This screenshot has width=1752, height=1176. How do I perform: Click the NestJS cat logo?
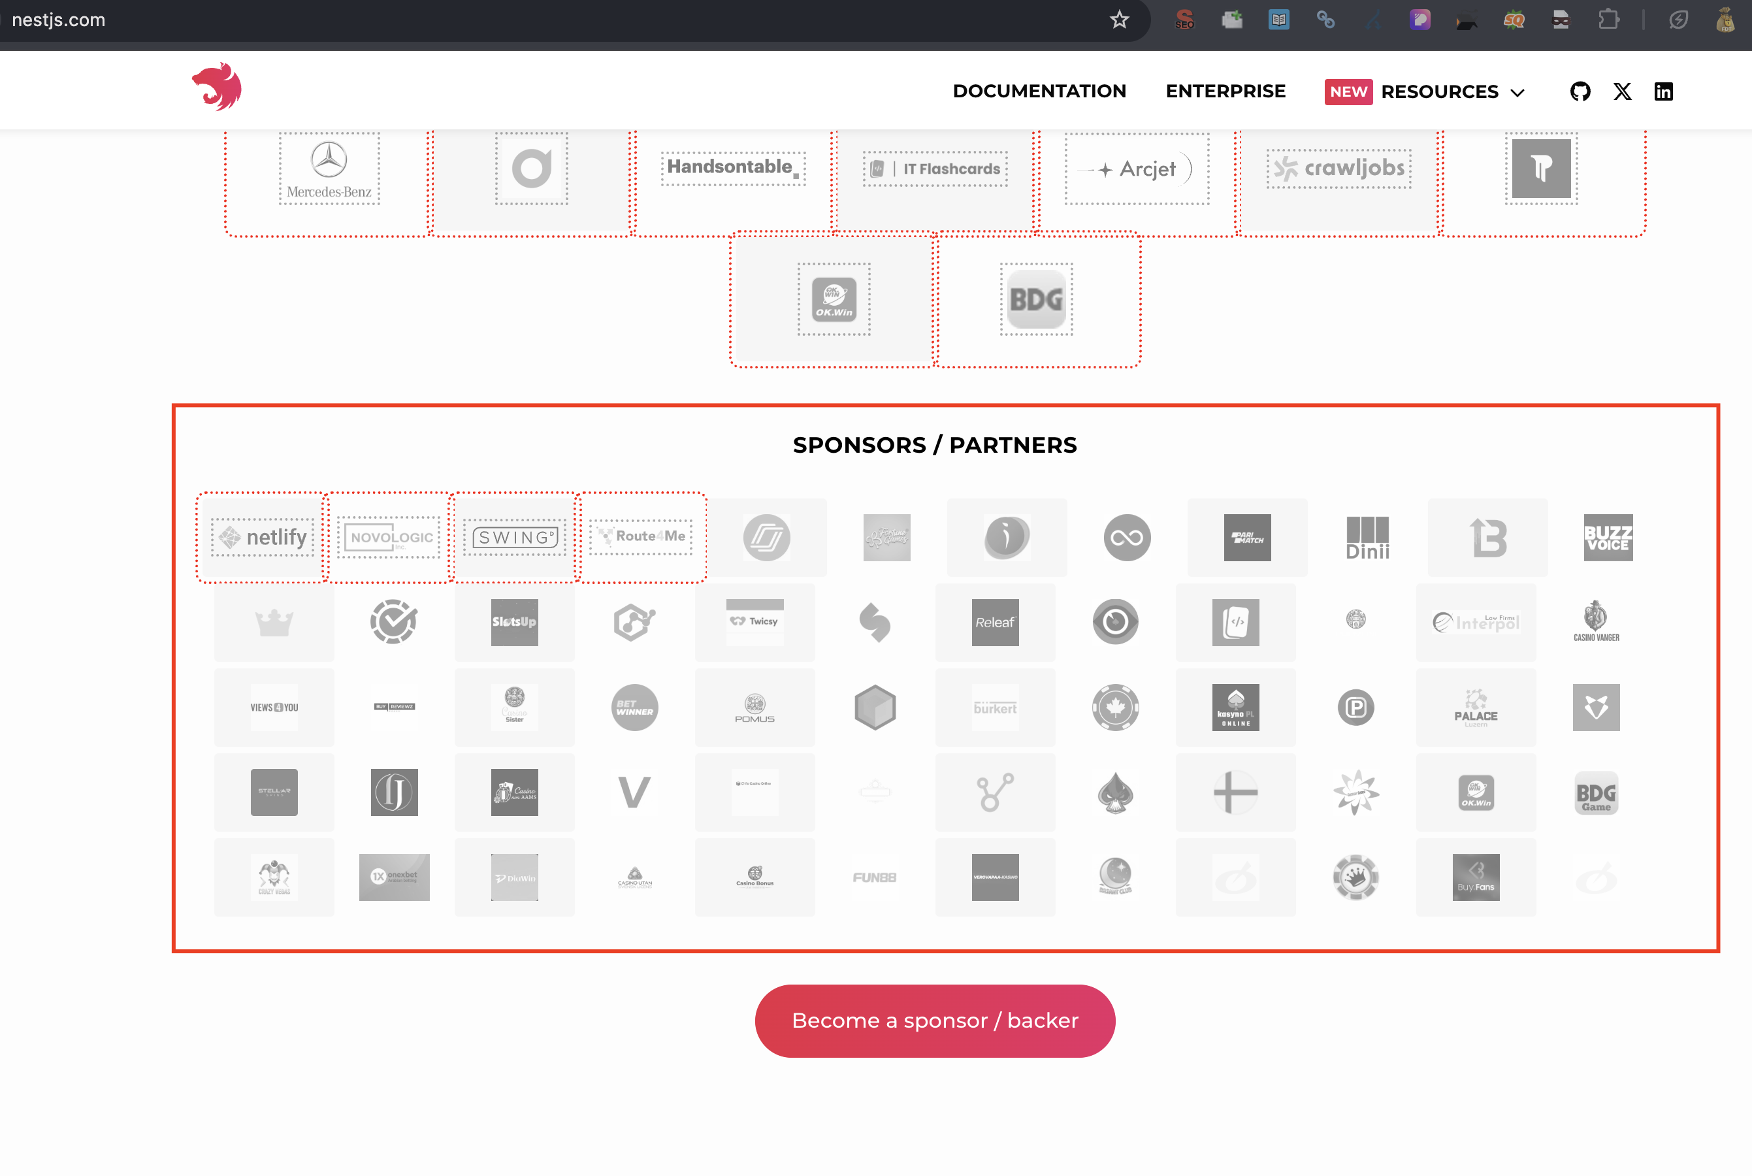point(217,87)
